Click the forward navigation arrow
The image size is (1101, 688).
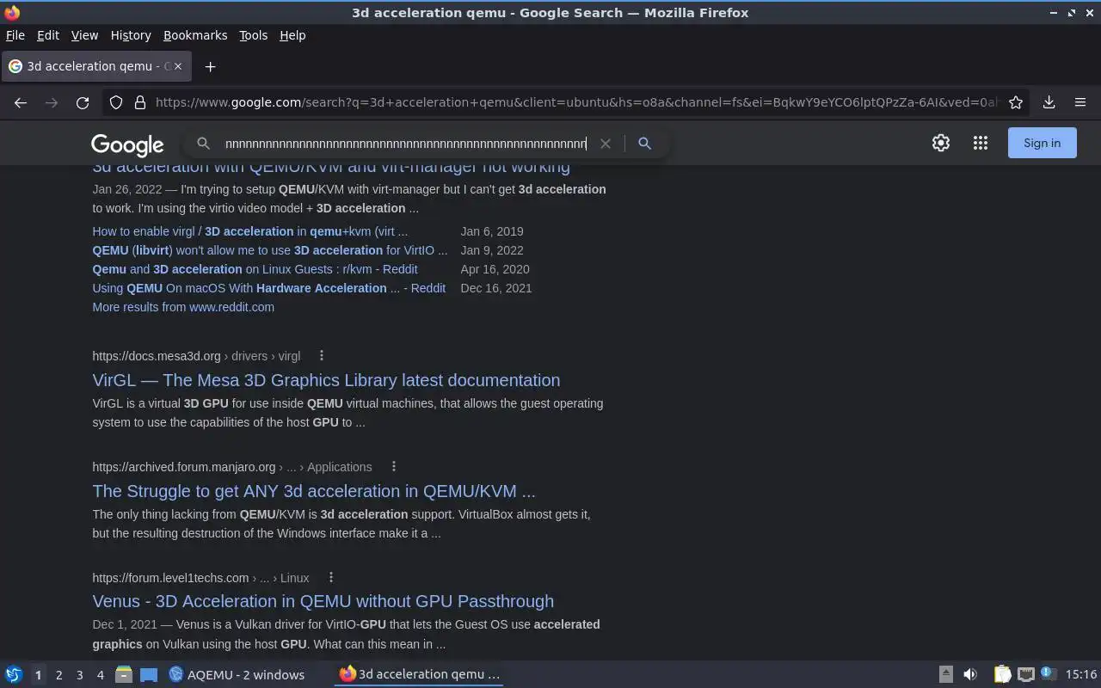click(52, 102)
